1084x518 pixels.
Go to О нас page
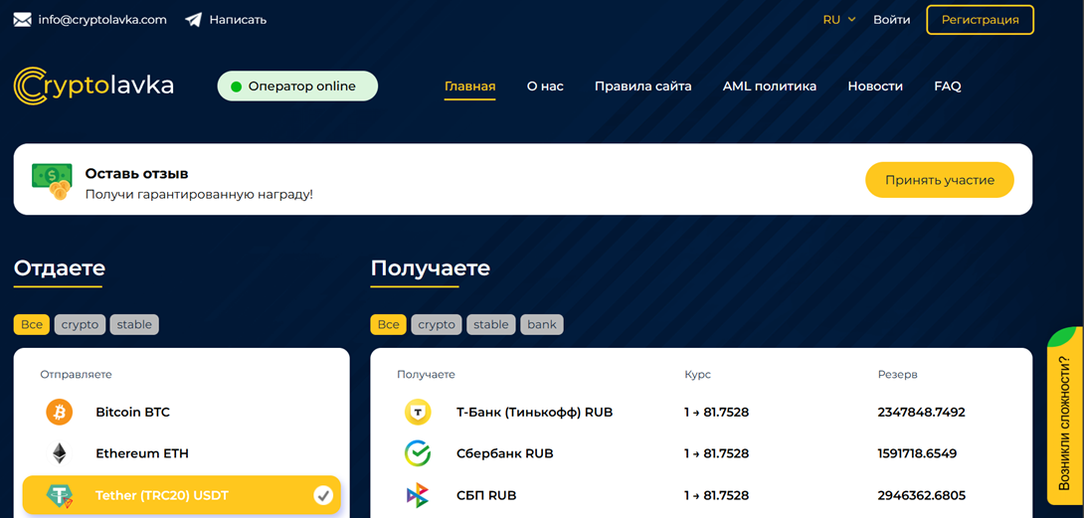pos(545,86)
